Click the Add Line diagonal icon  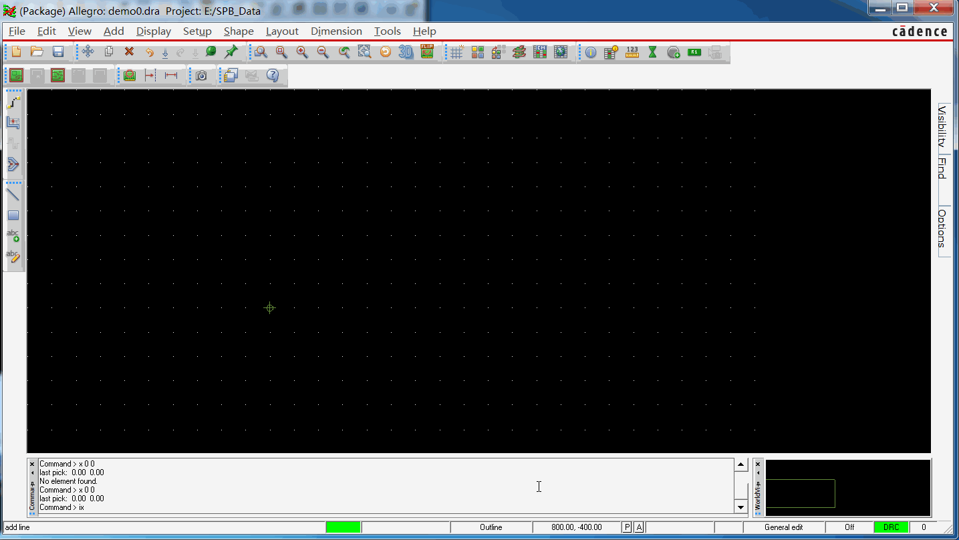click(13, 194)
